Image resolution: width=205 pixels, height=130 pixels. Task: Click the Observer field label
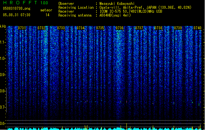(x=66, y=4)
